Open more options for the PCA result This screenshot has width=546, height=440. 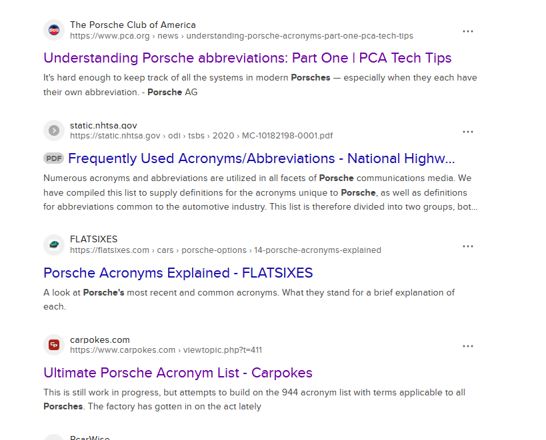pyautogui.click(x=467, y=31)
